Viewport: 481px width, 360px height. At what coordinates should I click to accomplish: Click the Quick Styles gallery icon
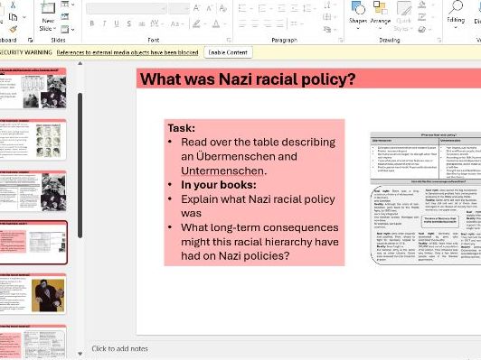click(403, 8)
